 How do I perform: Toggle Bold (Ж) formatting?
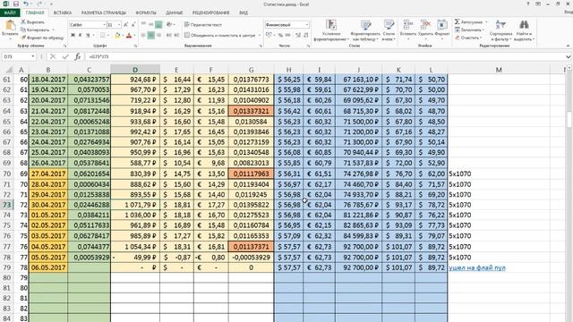[x=73, y=35]
